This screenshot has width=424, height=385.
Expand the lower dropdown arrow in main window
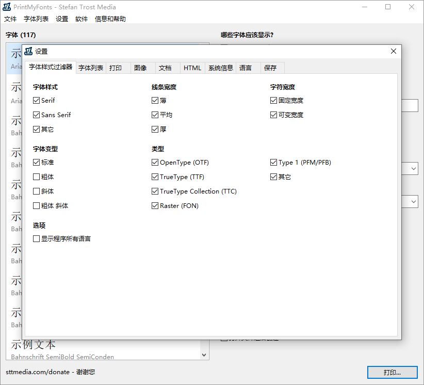pos(414,202)
